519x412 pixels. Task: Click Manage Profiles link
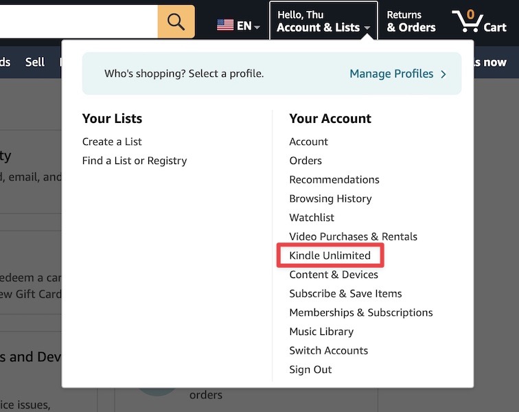[x=391, y=73]
